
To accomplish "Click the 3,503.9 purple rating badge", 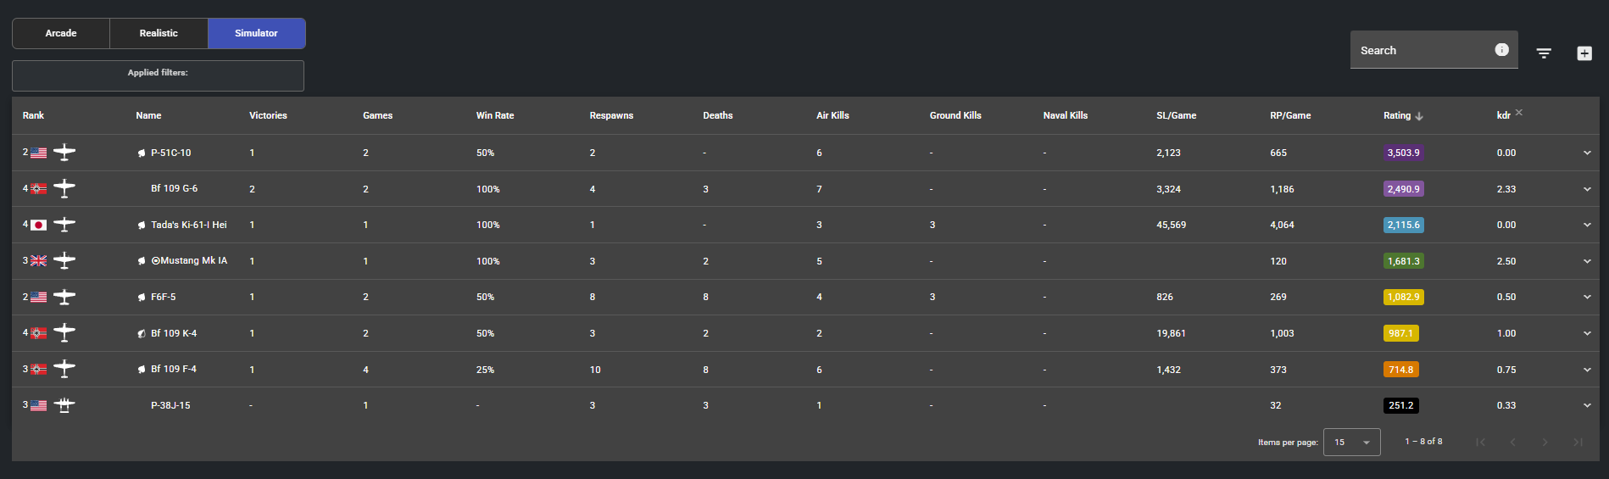I will 1402,153.
